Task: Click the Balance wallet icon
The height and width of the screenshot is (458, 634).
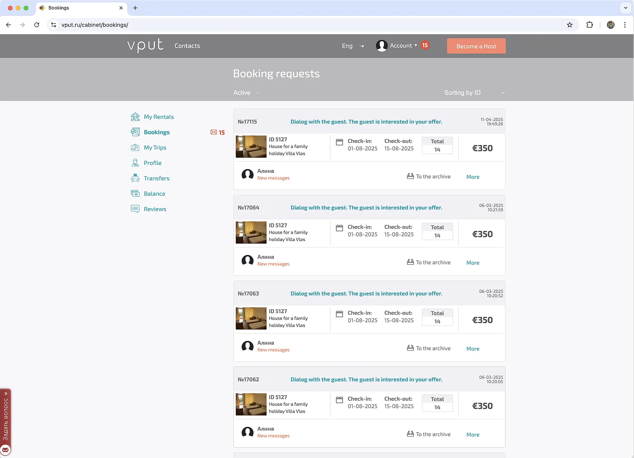Action: tap(135, 194)
